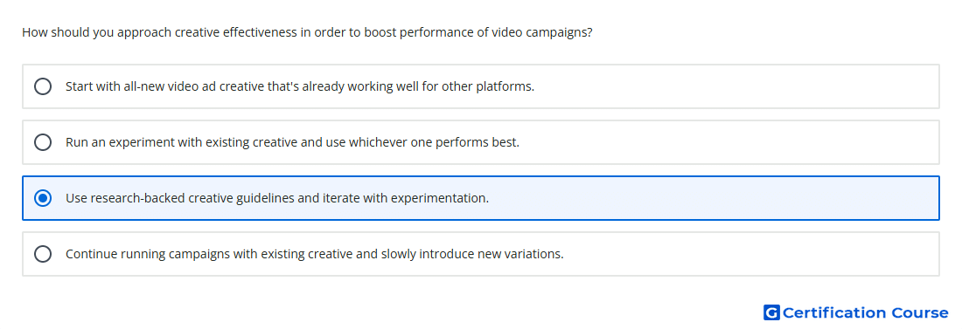The height and width of the screenshot is (329, 962).
Task: Click empty right side of first answer card
Action: tap(736, 86)
